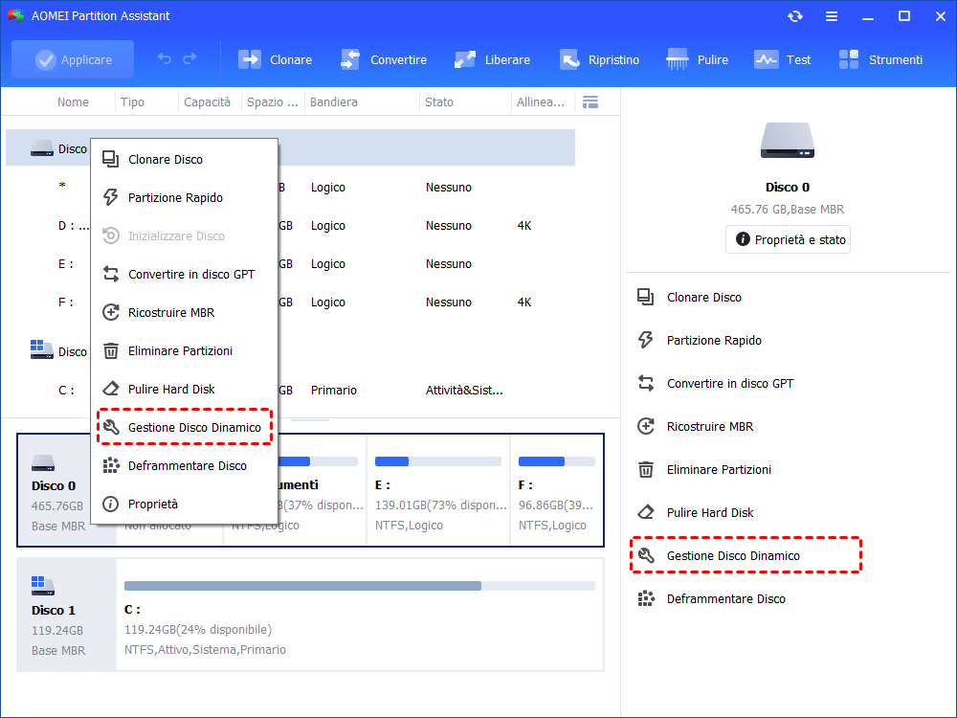Select the F: partition block in disk map
This screenshot has height=718, width=957.
pos(557,490)
